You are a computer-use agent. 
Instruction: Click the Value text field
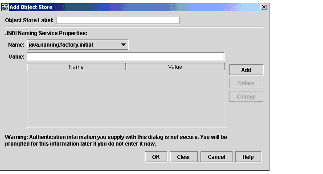pos(126,56)
